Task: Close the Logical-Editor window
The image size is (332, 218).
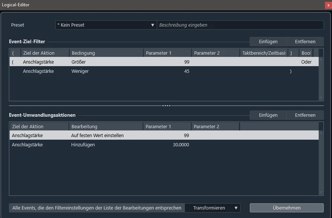Action: [328, 5]
